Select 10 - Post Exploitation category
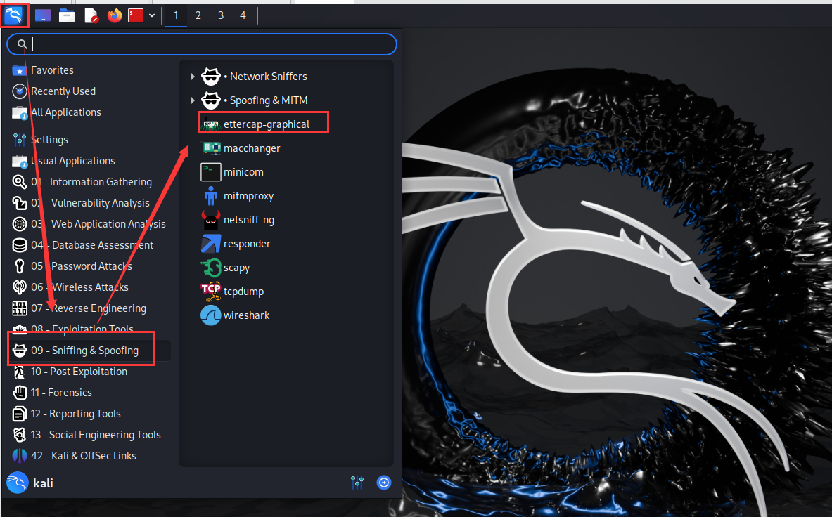The height and width of the screenshot is (517, 832). (x=90, y=372)
